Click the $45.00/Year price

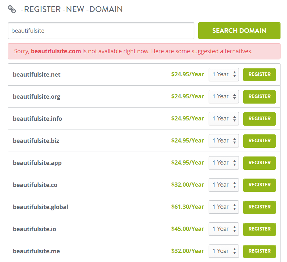(188, 229)
